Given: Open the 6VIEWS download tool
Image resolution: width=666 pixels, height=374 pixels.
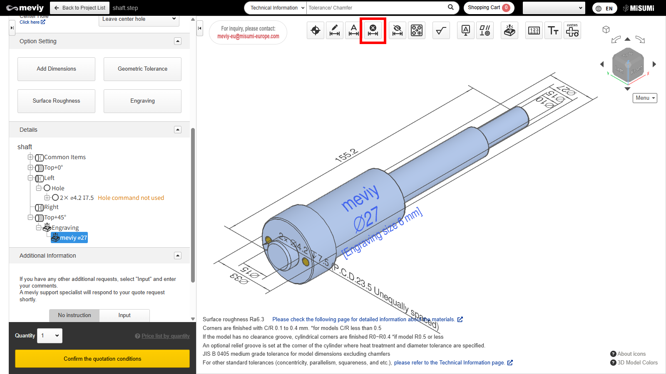Looking at the screenshot, I should pos(572,30).
